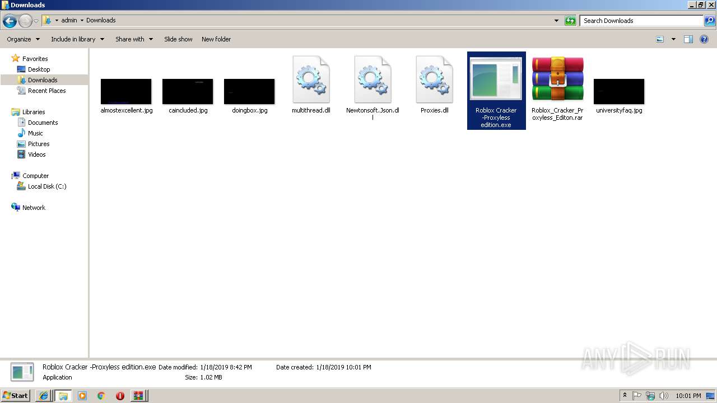Select caincluded.jpg thumbnail
The image size is (717, 403).
tap(188, 91)
